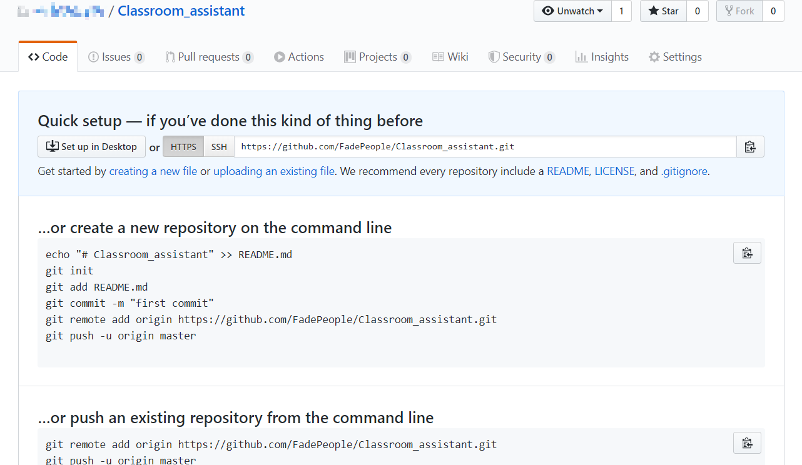Image resolution: width=802 pixels, height=465 pixels.
Task: Click the fork count 0
Action: coord(773,11)
